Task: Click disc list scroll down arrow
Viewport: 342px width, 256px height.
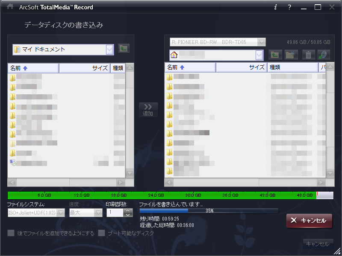Action: [x=330, y=173]
